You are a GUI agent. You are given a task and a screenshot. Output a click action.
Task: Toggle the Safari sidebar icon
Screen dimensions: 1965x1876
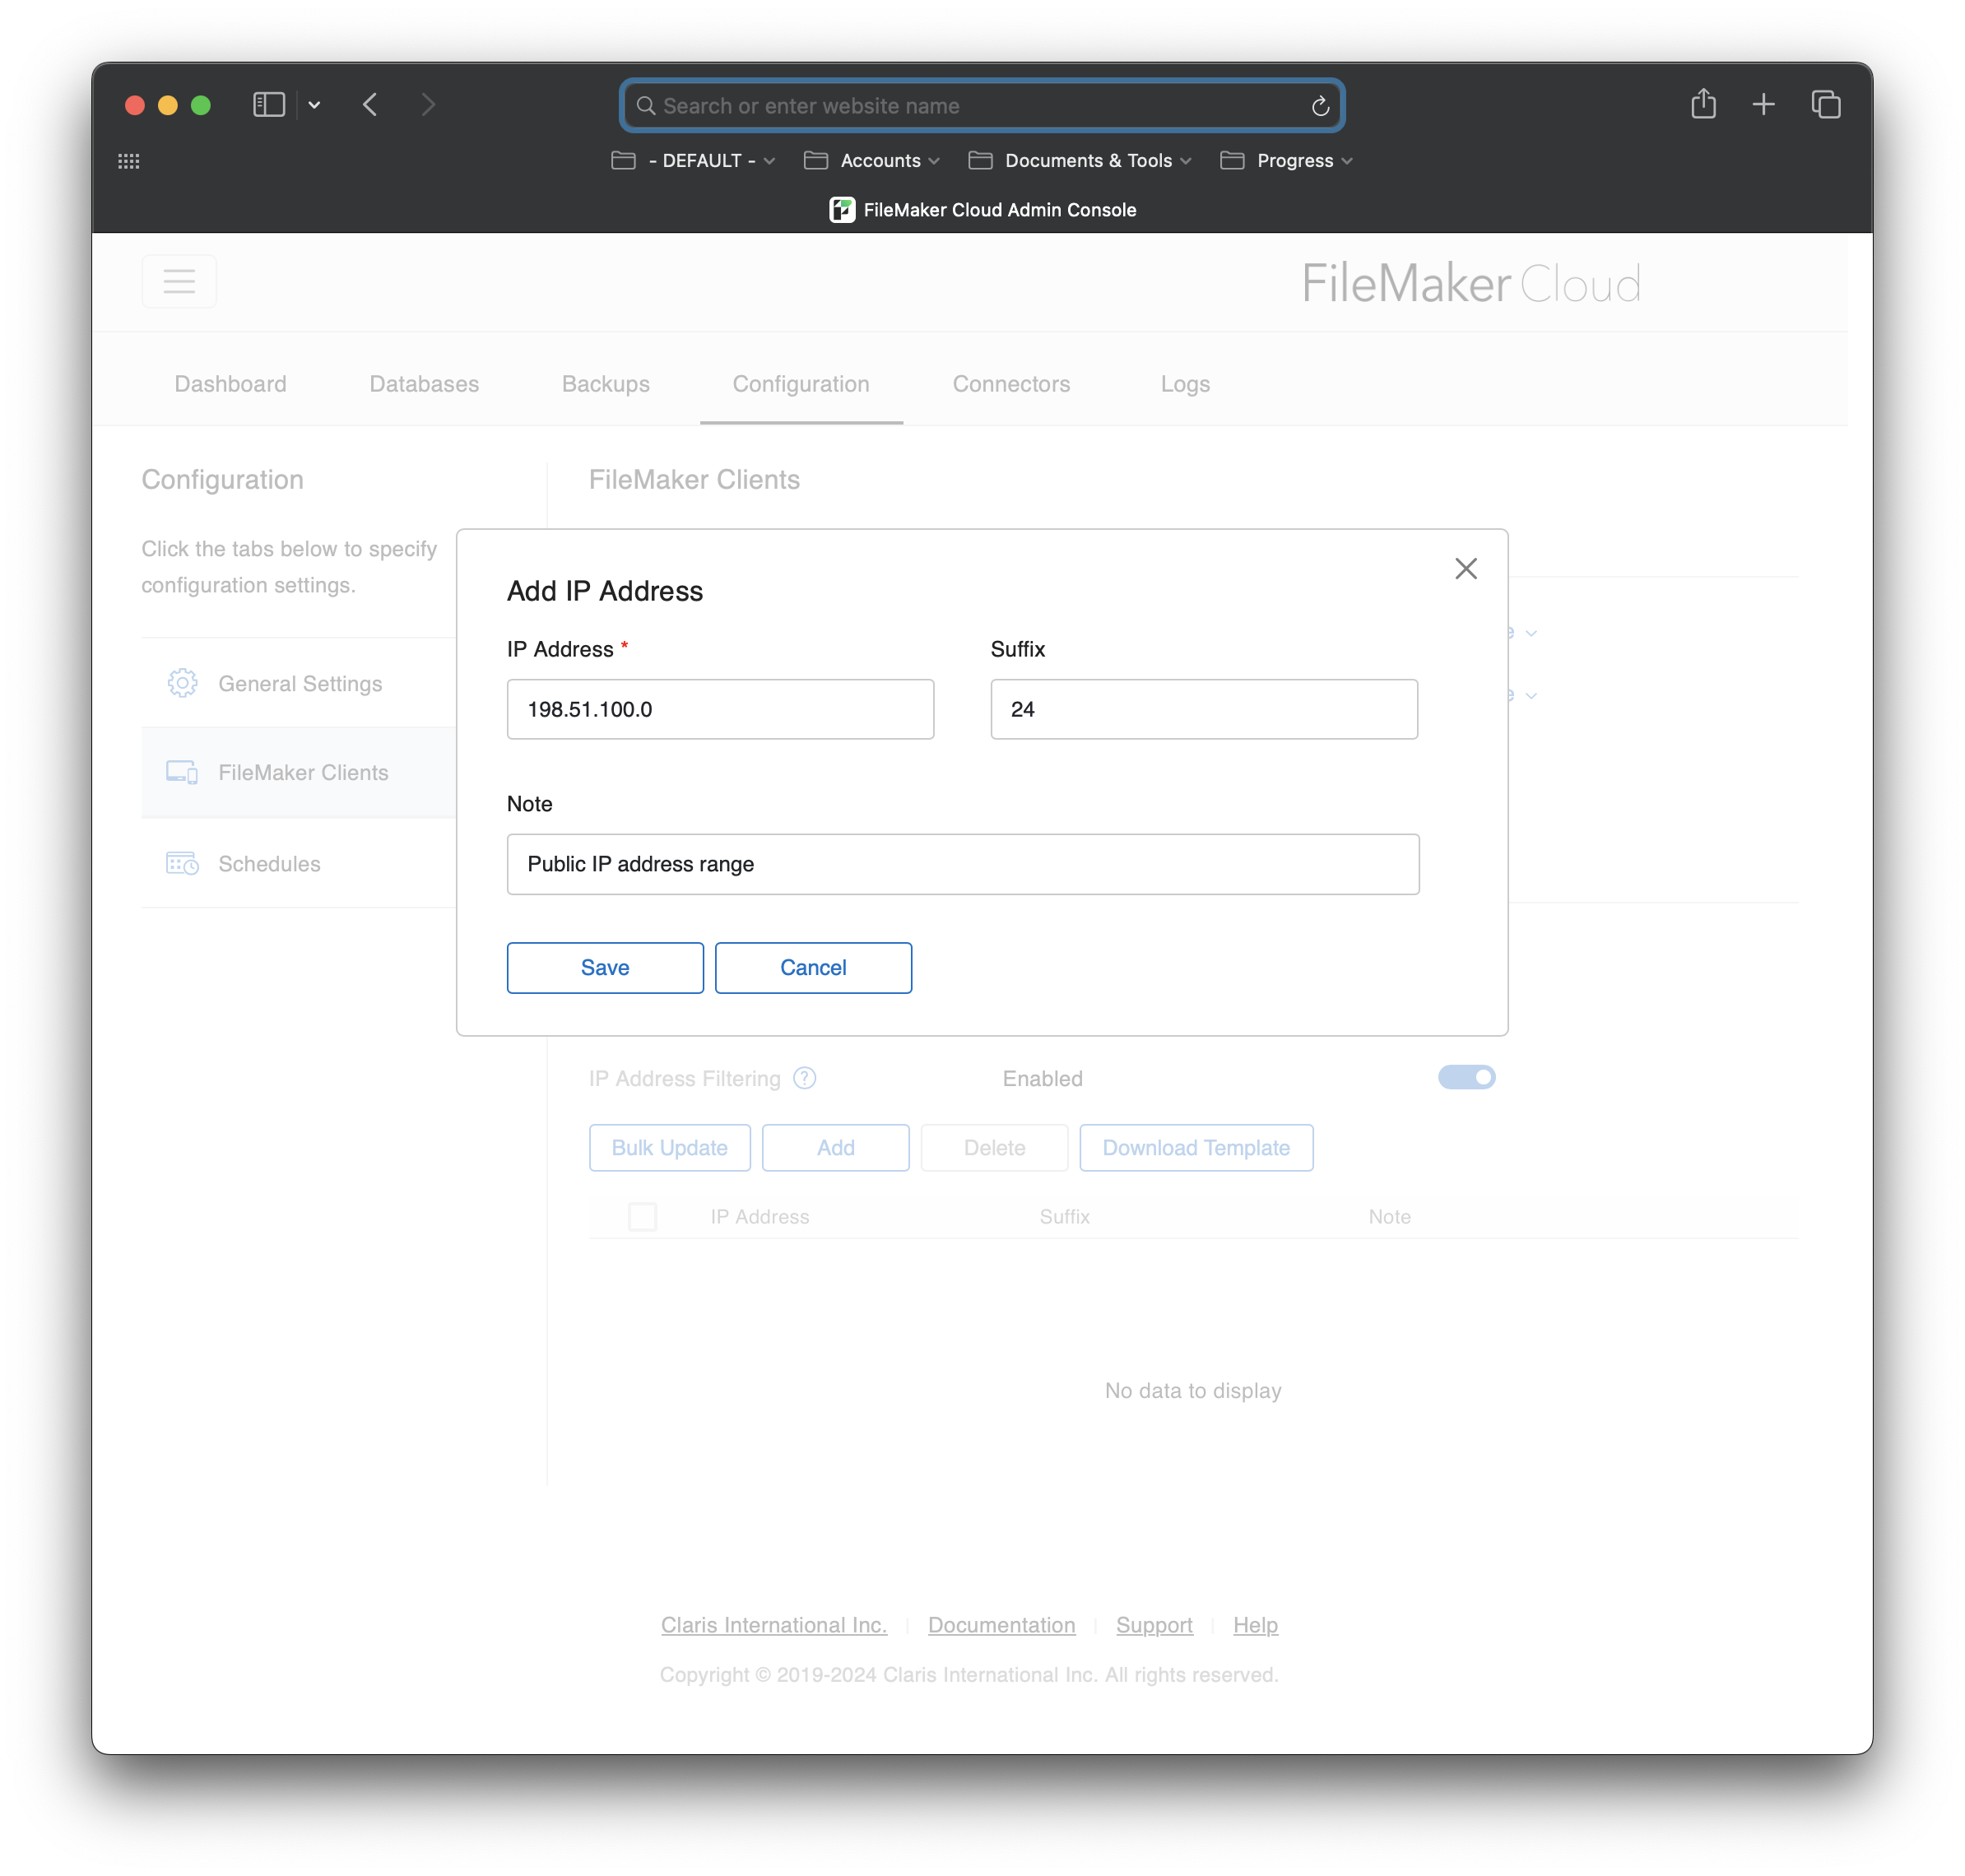[x=268, y=104]
